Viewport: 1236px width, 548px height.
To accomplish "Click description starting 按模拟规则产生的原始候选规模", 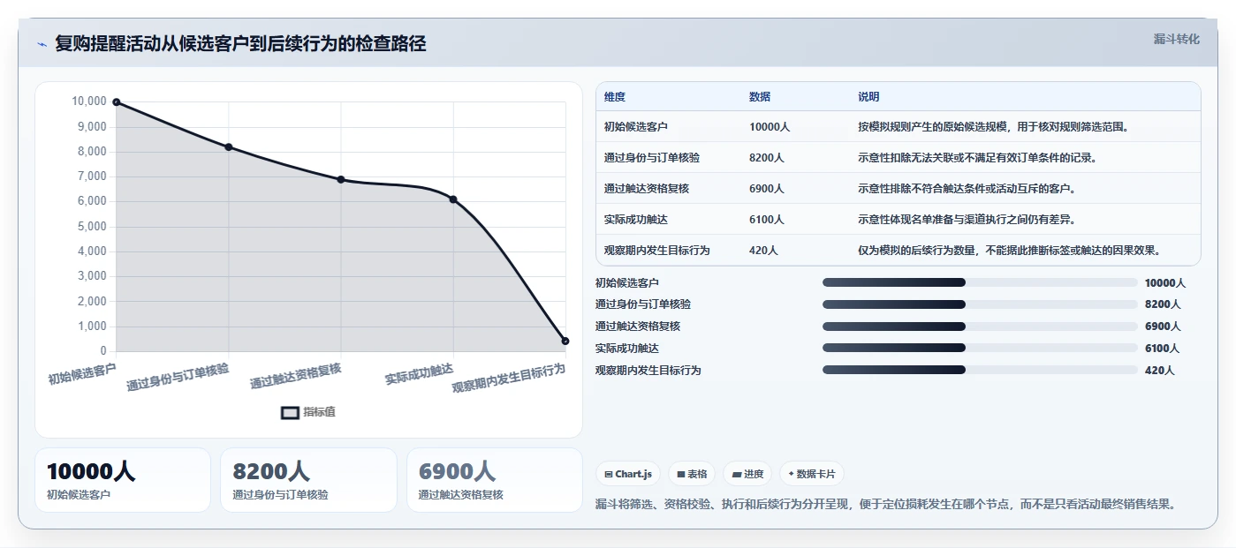I will click(994, 127).
